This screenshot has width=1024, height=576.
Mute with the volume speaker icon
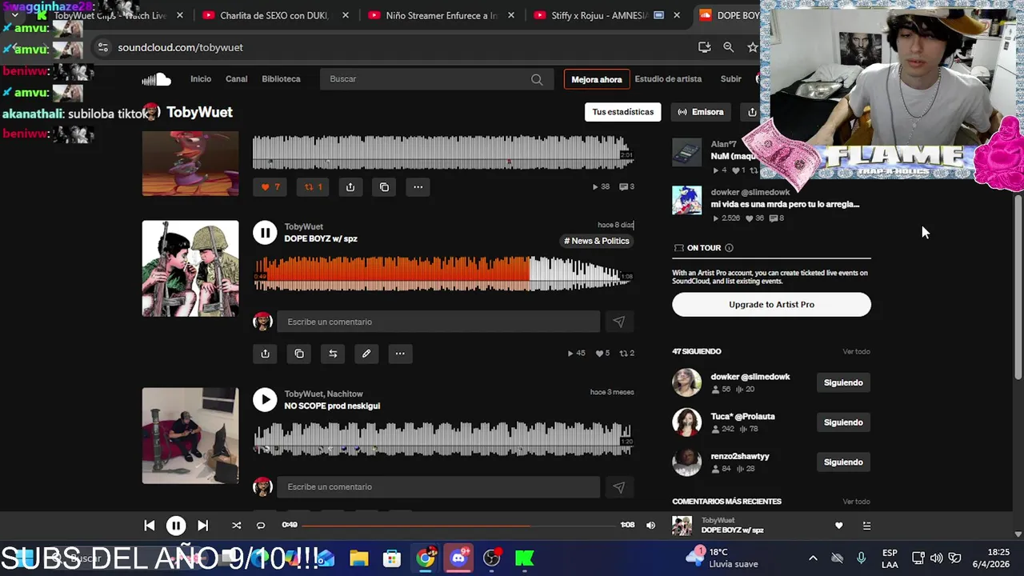click(x=650, y=526)
